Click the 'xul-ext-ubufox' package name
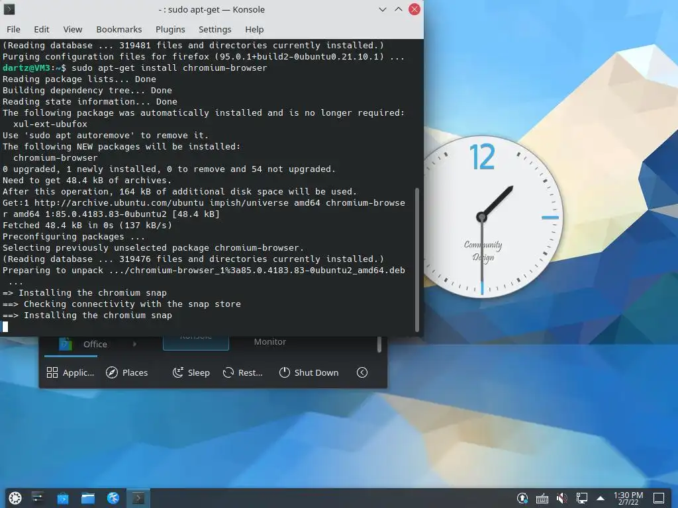 click(x=50, y=124)
